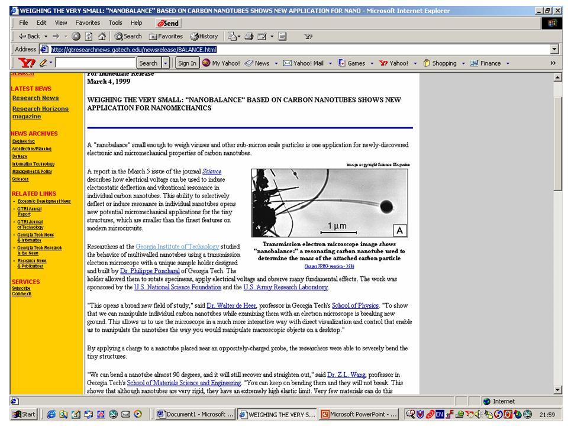568x426 pixels.
Task: Click the Forward arrow in the toolbar
Action: point(56,36)
